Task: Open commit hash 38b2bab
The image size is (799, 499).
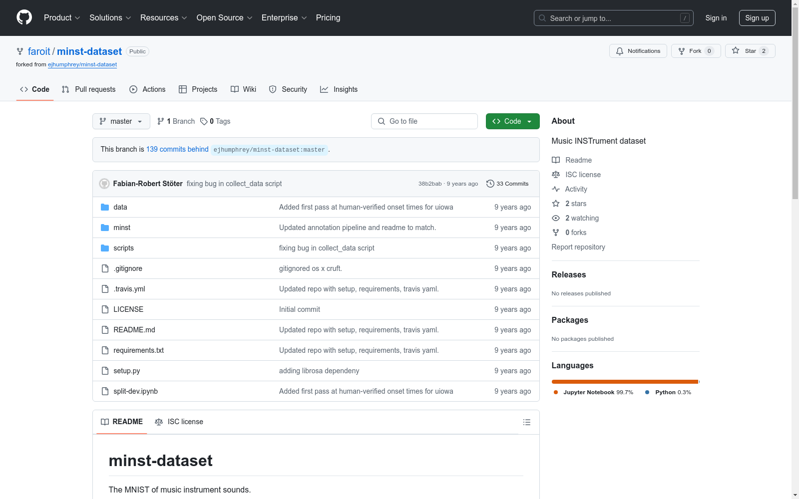Action: 430,184
